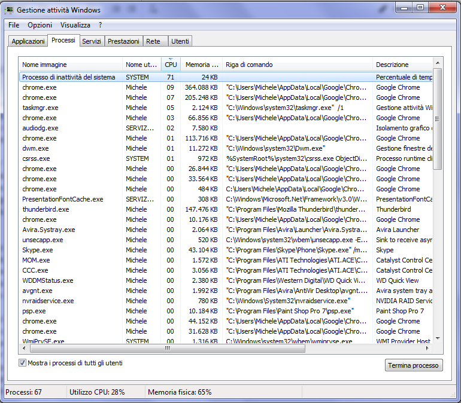The image size is (461, 403).
Task: Sort by the Memoria column header
Action: [201, 65]
